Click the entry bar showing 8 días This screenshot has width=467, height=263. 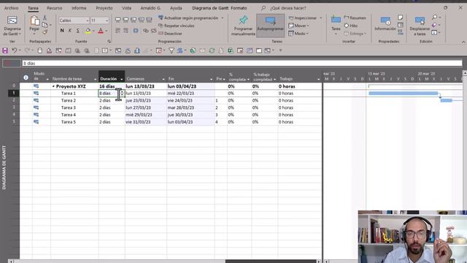(x=242, y=64)
